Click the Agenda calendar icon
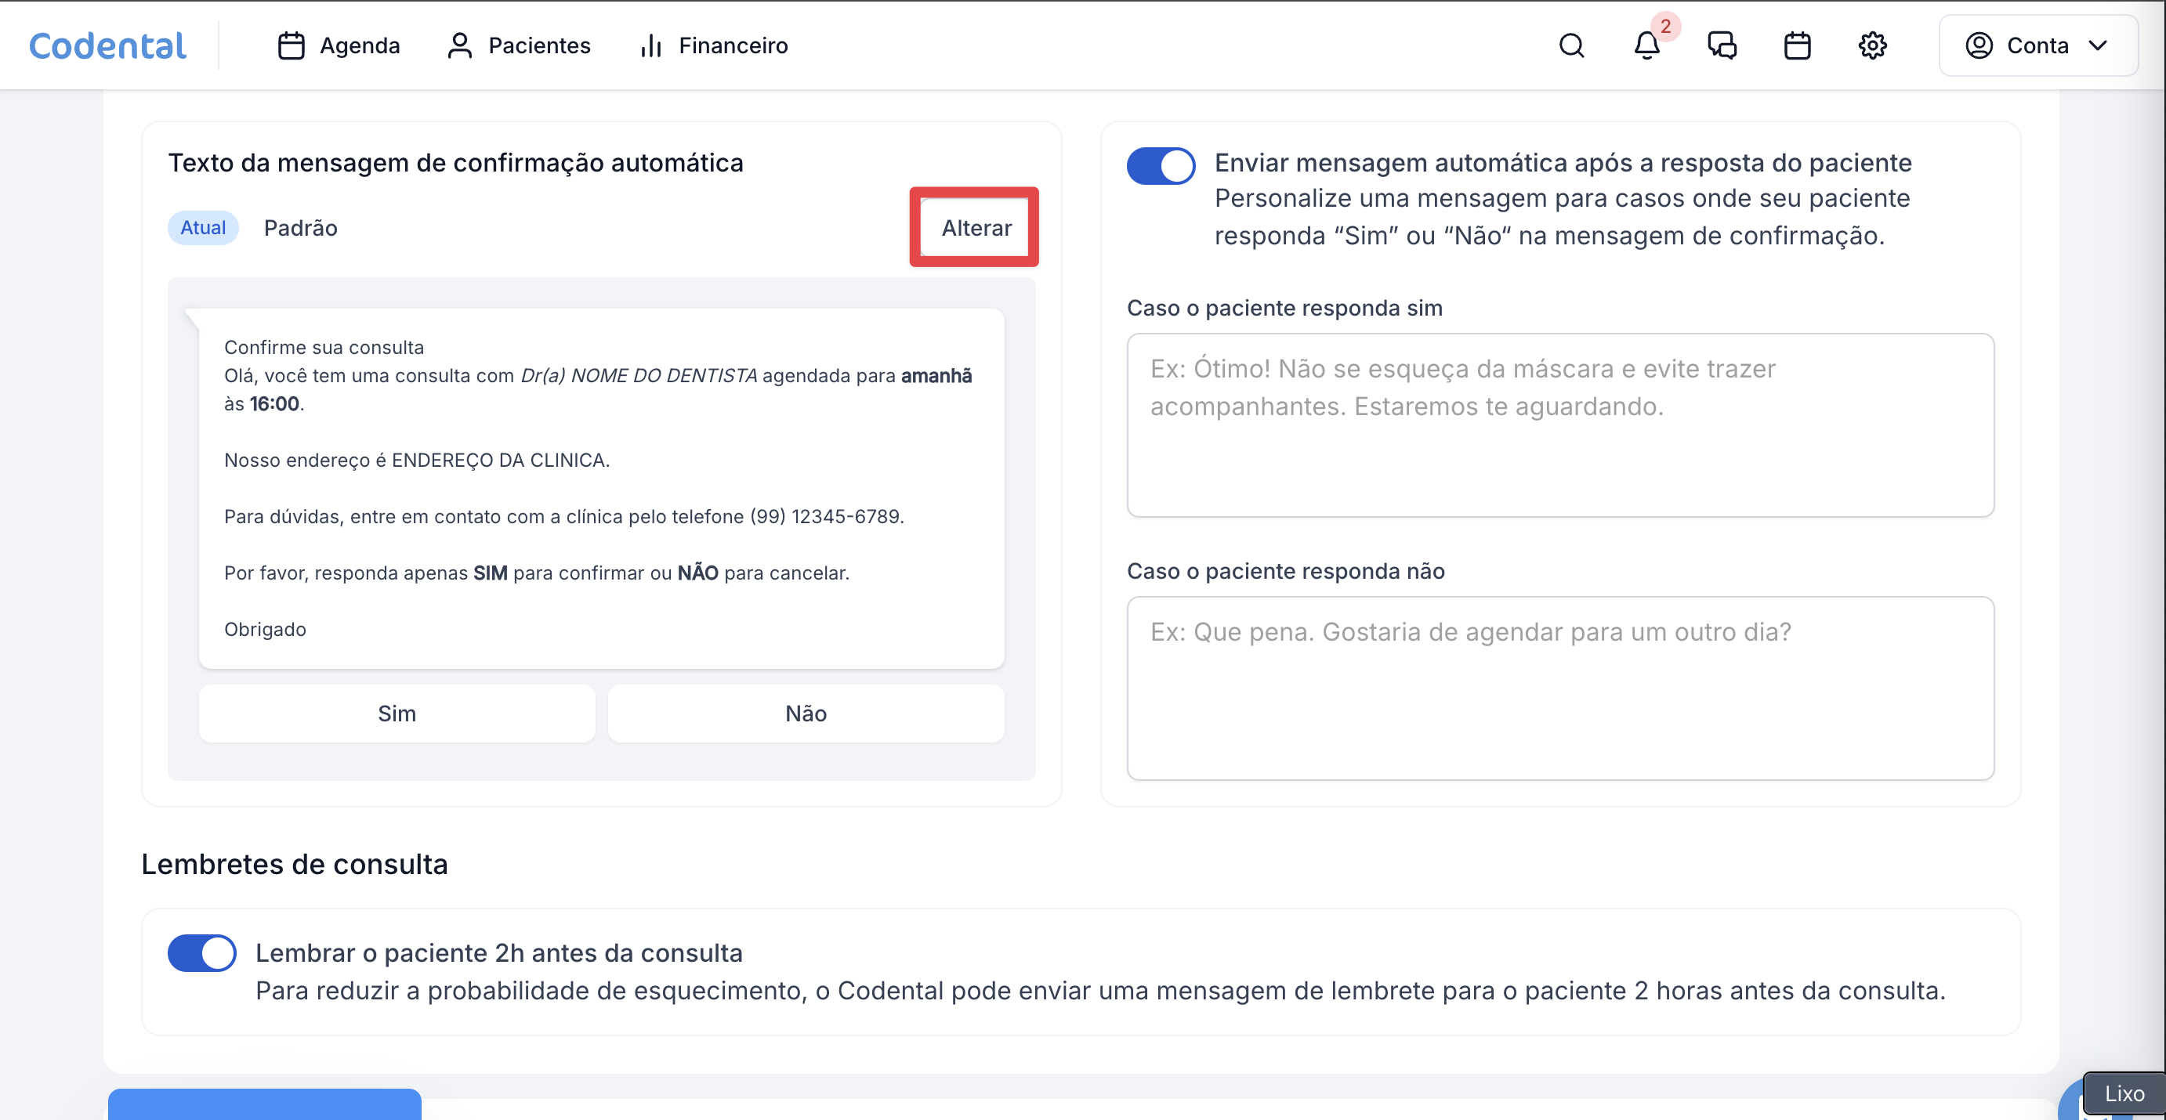Viewport: 2166px width, 1120px height. tap(291, 45)
